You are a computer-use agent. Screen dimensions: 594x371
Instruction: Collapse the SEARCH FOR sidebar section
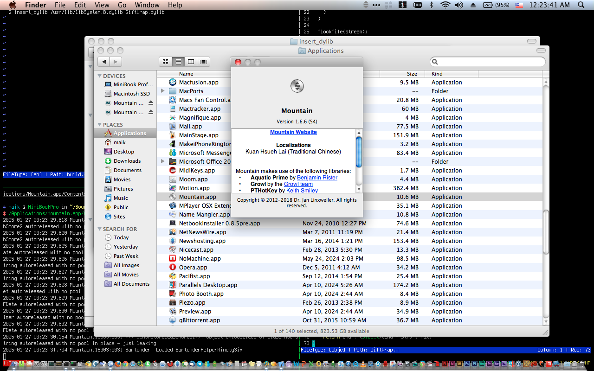click(99, 229)
